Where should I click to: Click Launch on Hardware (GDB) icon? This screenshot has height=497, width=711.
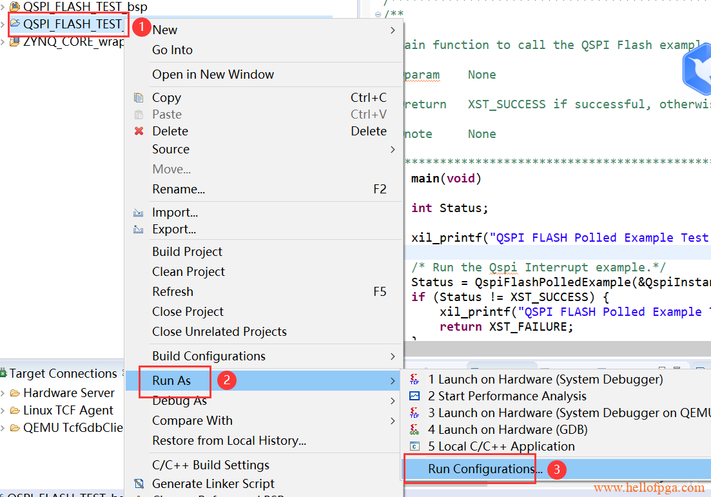[x=414, y=430]
